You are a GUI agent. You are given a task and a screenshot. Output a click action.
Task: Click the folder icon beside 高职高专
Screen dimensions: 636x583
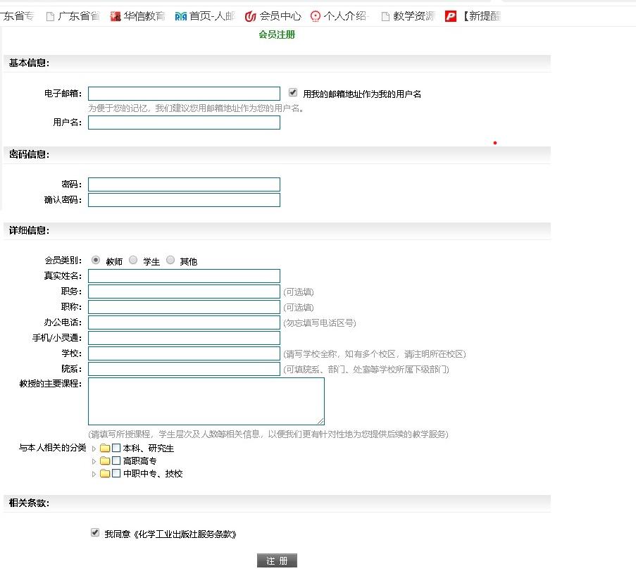point(104,460)
